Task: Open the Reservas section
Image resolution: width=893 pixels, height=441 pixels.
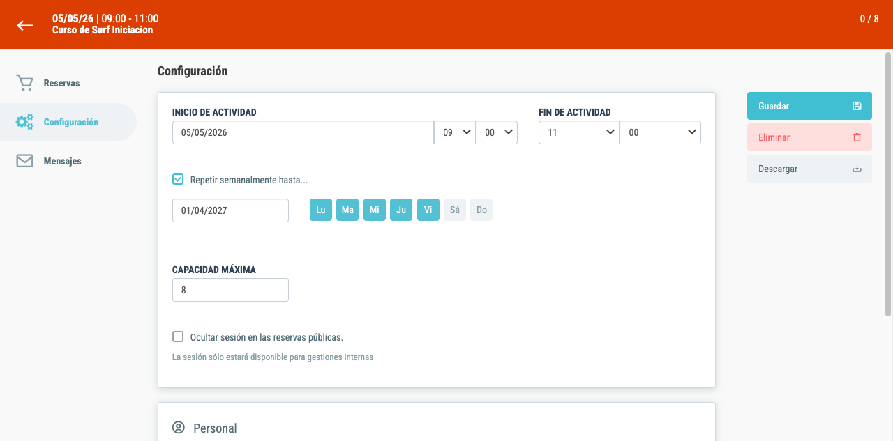Action: coord(68,83)
